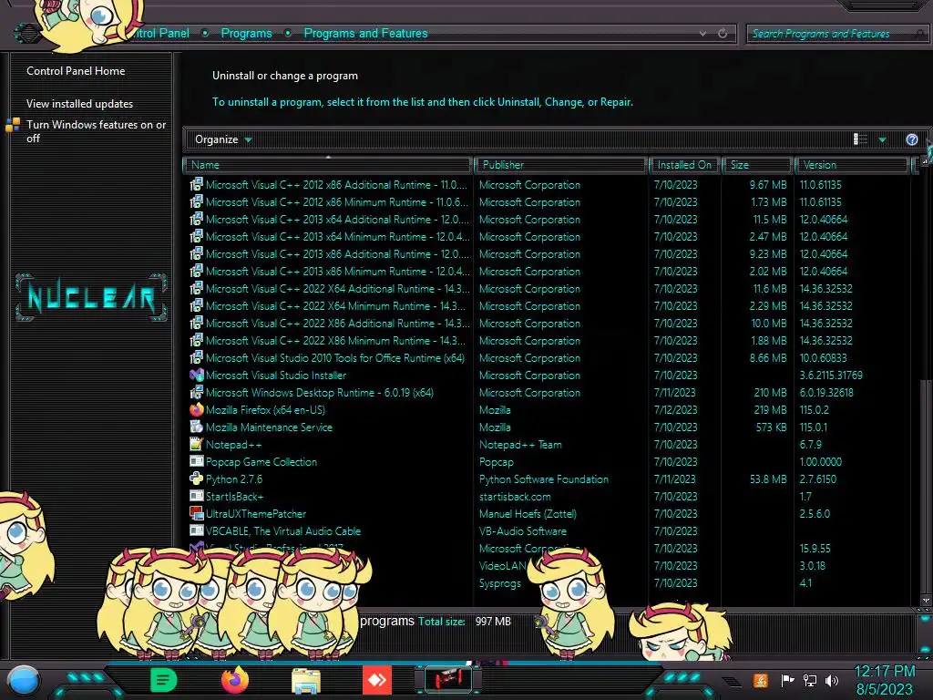The height and width of the screenshot is (700, 933).
Task: Click the green notes app taskbar icon
Action: (x=163, y=680)
